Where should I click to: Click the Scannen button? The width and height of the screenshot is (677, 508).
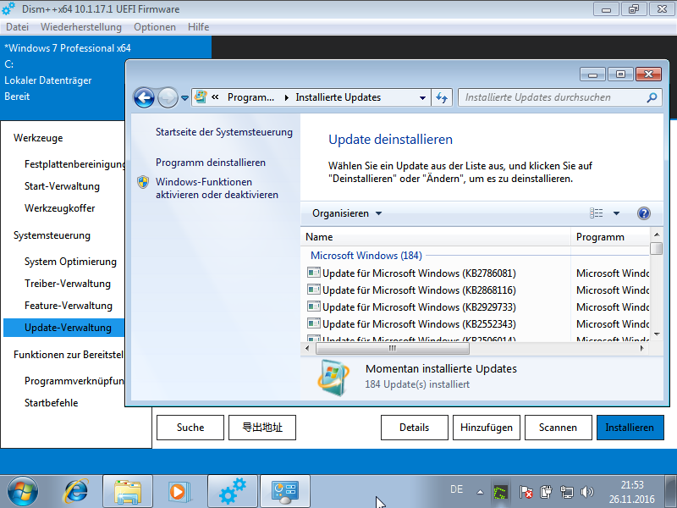[x=559, y=428]
